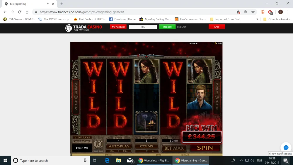Open a new browser tab
This screenshot has height=165, width=293.
click(62, 4)
